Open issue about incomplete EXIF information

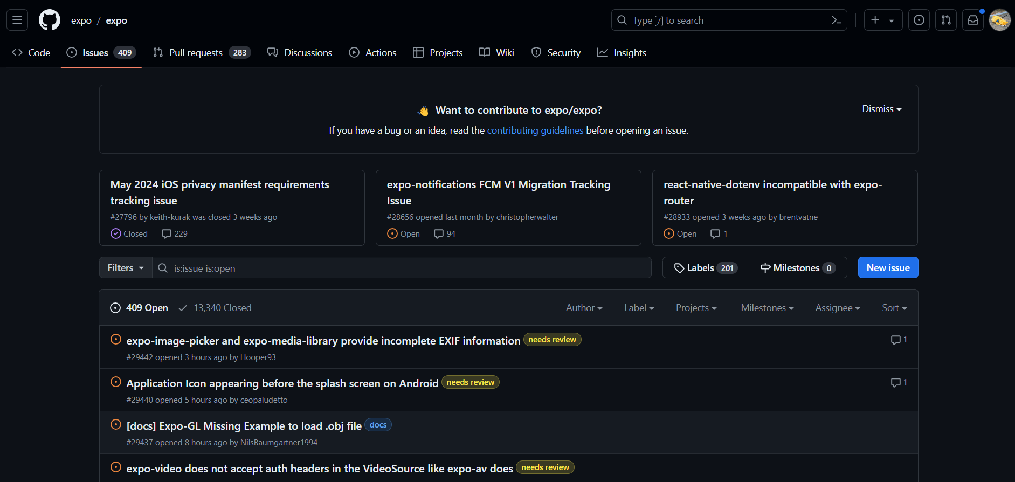(323, 341)
